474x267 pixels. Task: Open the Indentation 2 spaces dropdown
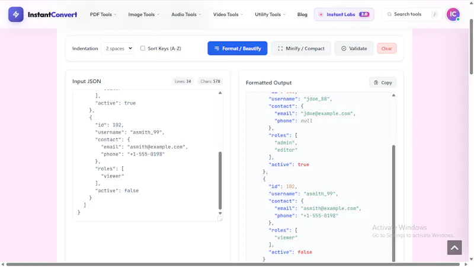[117, 49]
